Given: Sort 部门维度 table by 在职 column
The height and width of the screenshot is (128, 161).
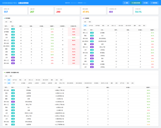Looking at the screenshot, I should point(21,26).
